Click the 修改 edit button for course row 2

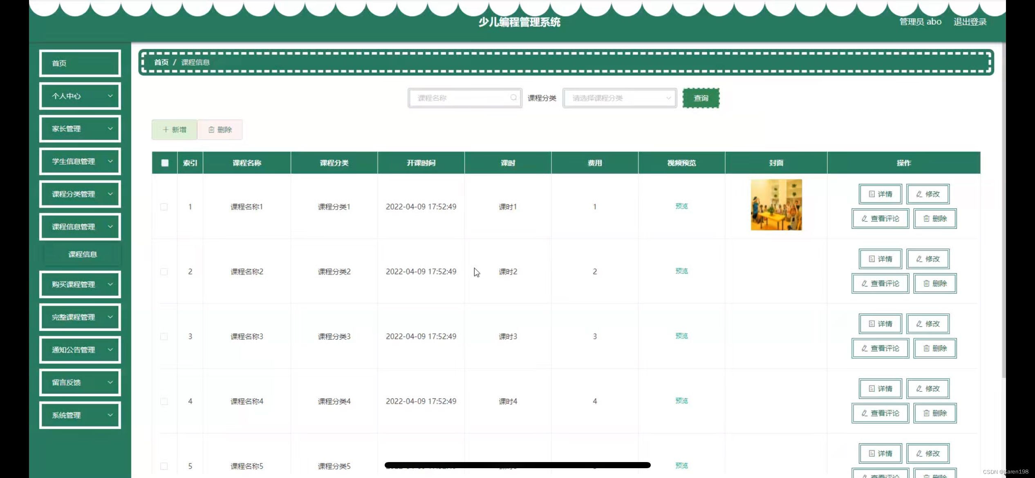coord(927,259)
